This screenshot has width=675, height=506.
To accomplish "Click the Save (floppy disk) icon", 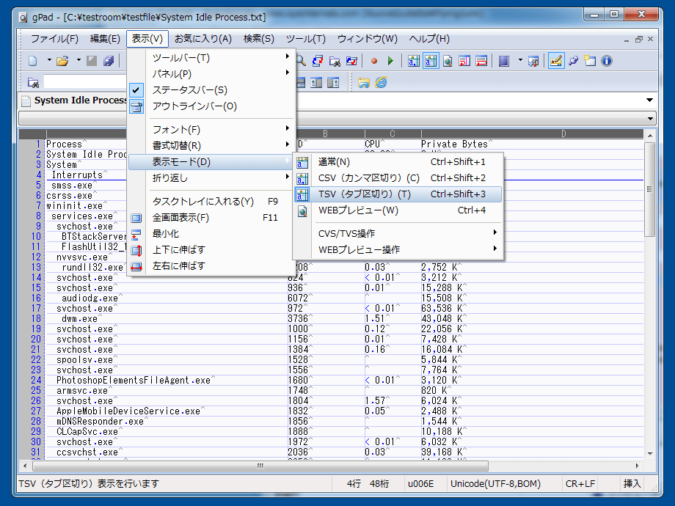I will point(92,61).
